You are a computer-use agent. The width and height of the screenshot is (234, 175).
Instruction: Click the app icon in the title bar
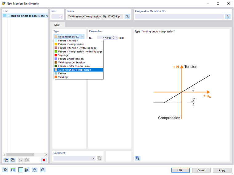coord(4,3)
